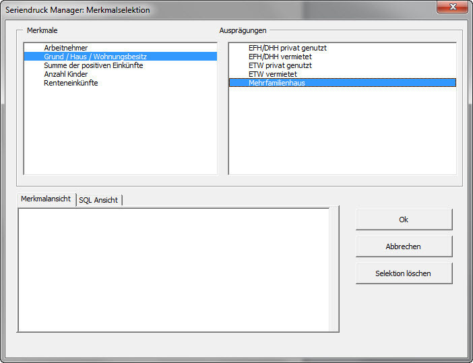Viewport: 473px width, 363px height.
Task: Close the Merkmalselektion dialog window
Action: coord(453,7)
